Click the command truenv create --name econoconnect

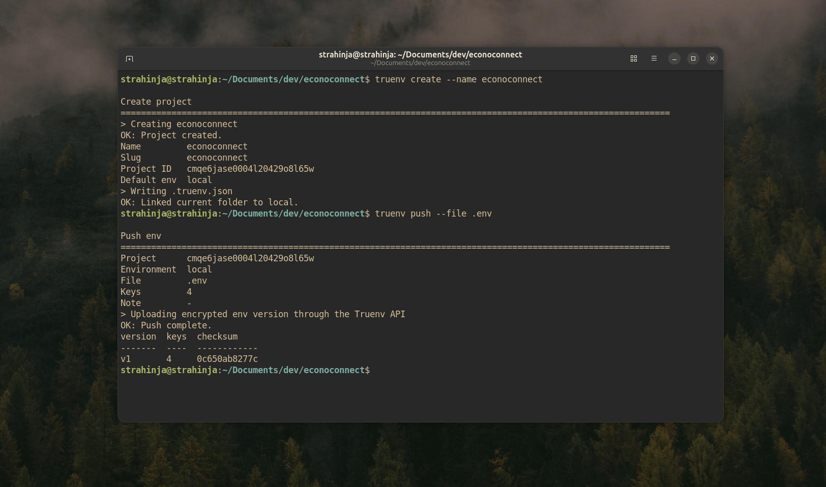coord(459,79)
